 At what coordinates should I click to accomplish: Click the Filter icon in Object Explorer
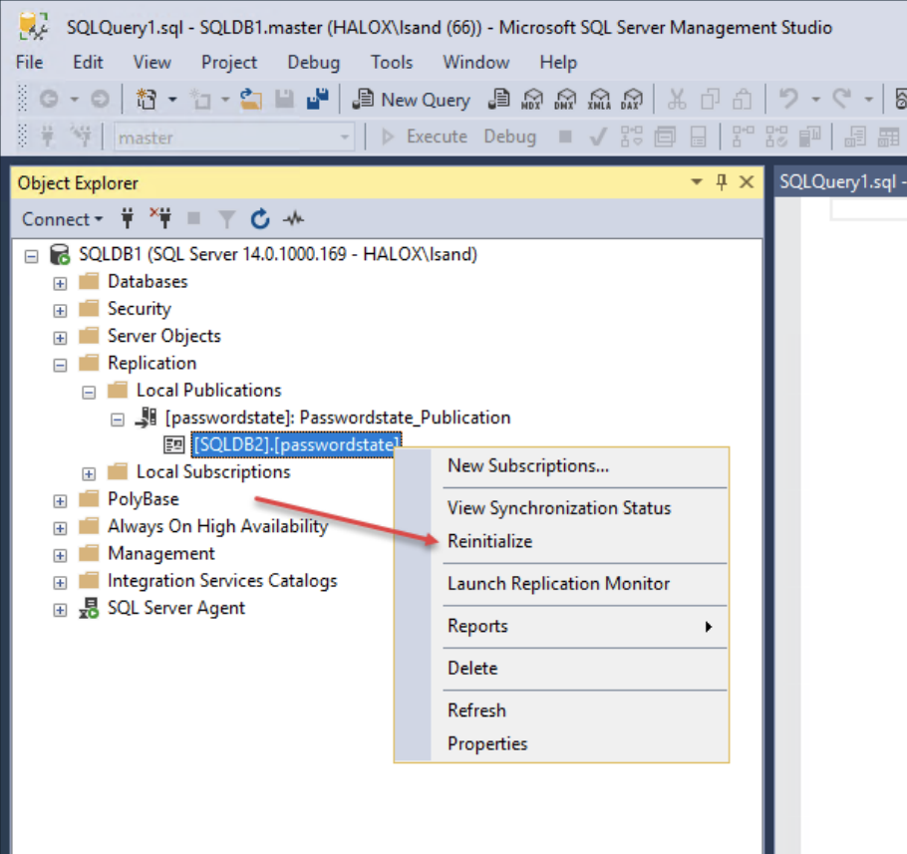point(227,219)
